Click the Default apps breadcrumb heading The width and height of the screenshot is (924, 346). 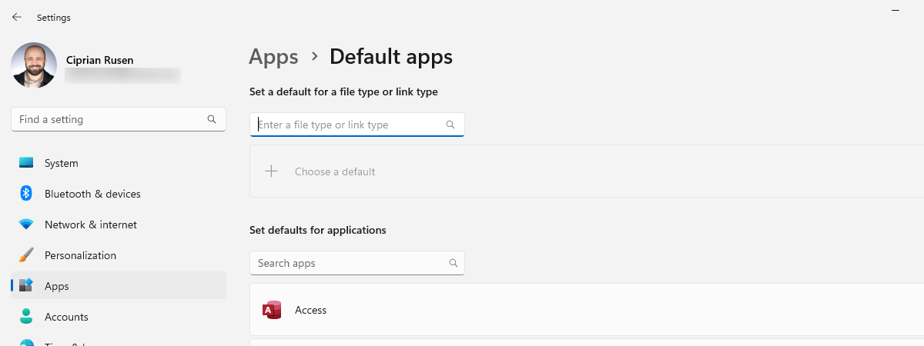pos(391,57)
